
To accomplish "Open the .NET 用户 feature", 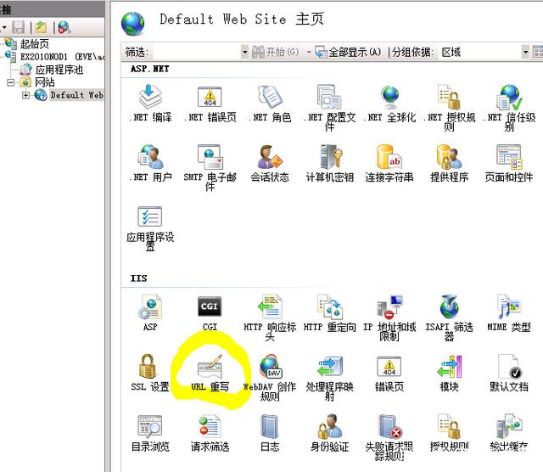I will pyautogui.click(x=150, y=163).
